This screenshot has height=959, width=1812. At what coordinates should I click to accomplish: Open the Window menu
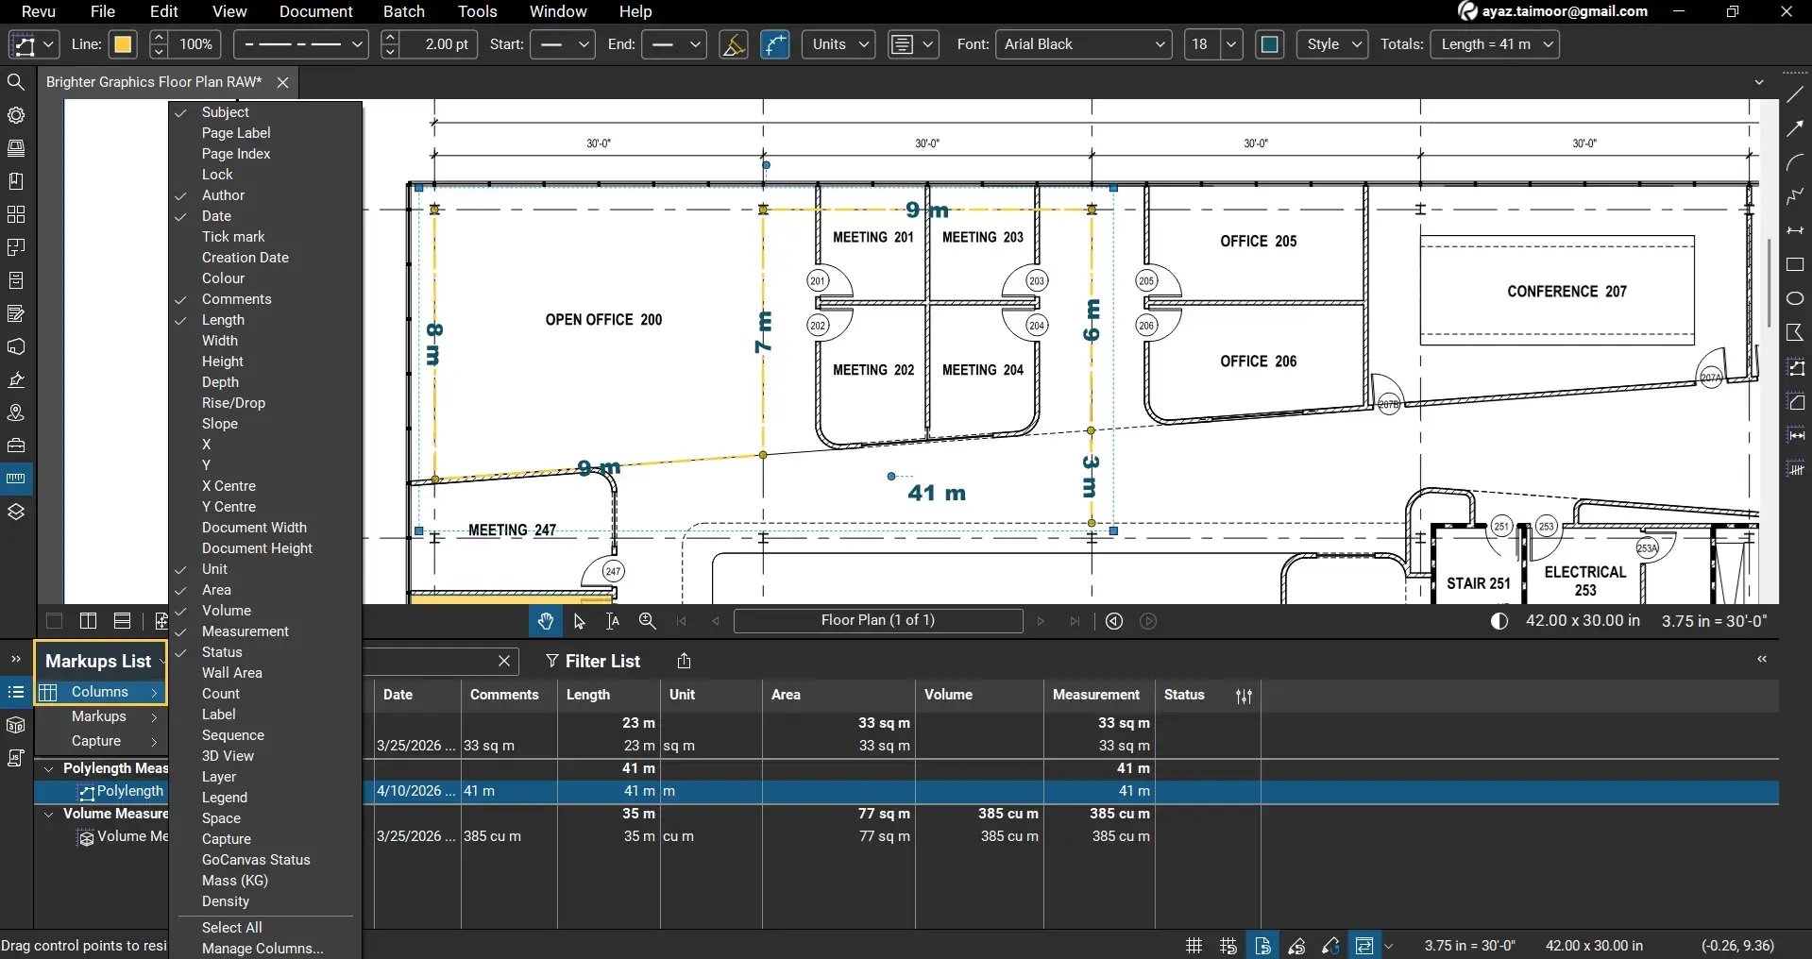pos(556,11)
